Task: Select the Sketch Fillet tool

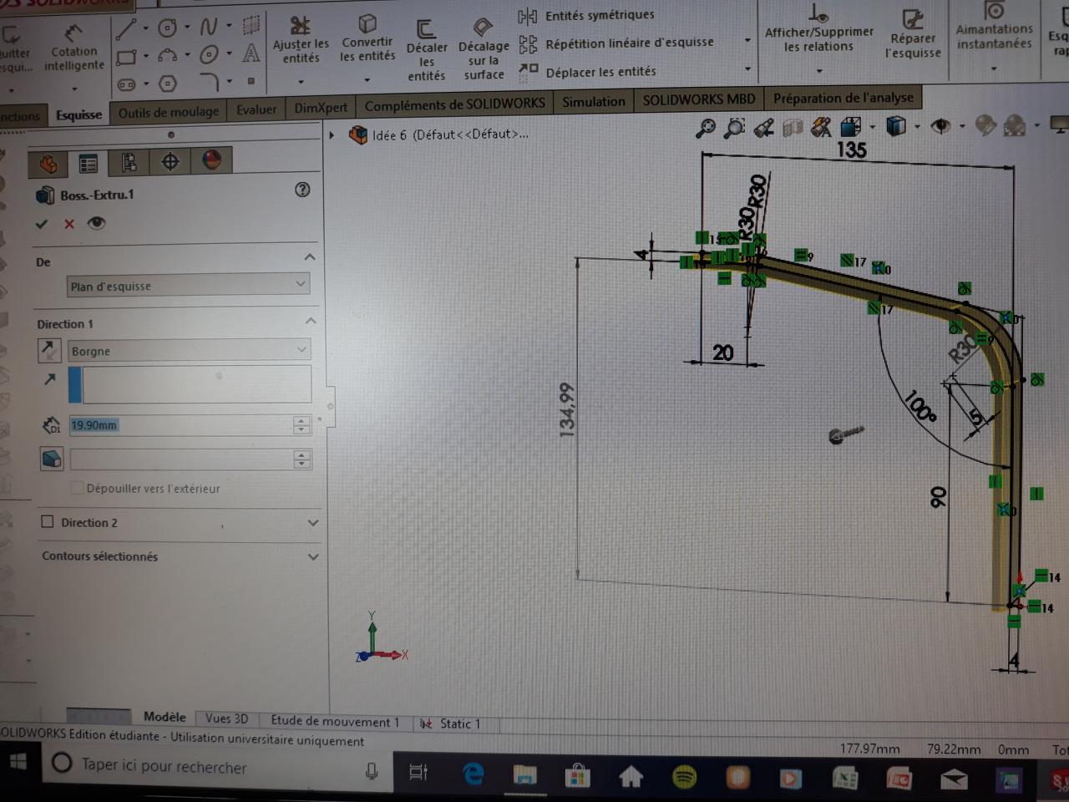Action: pos(210,82)
